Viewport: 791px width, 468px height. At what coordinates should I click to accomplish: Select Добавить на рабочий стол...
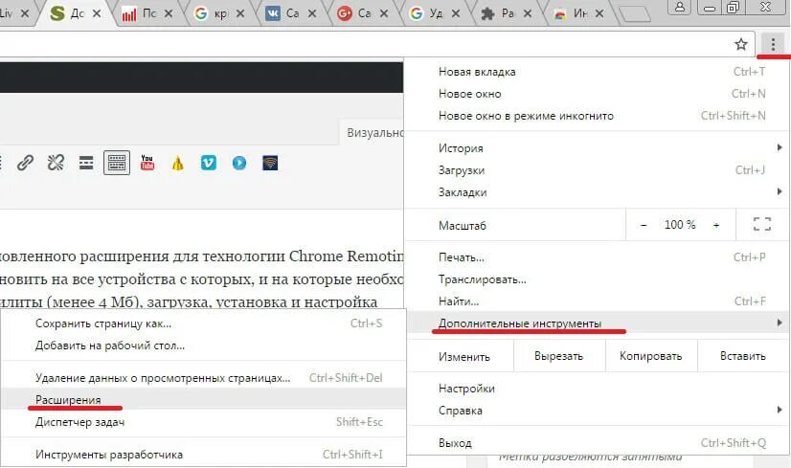coord(203,345)
